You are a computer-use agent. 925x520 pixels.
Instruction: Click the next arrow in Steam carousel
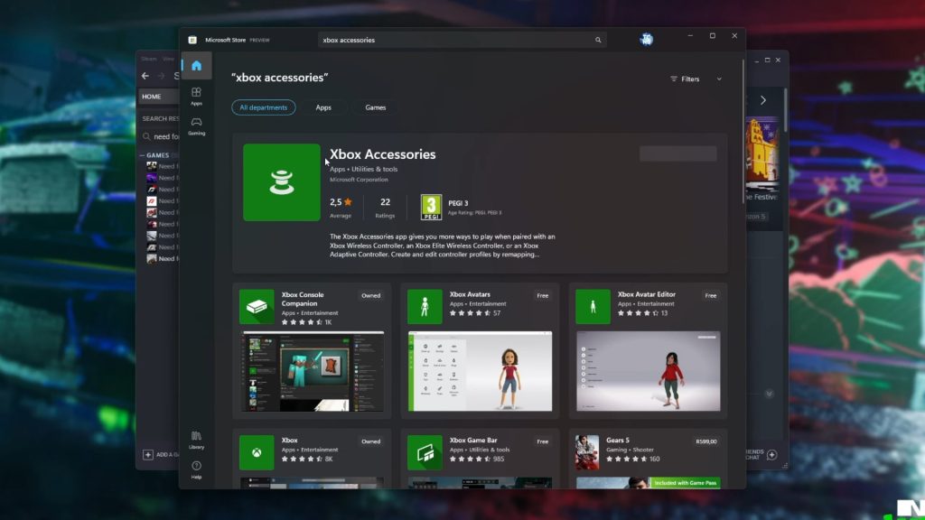pos(762,100)
